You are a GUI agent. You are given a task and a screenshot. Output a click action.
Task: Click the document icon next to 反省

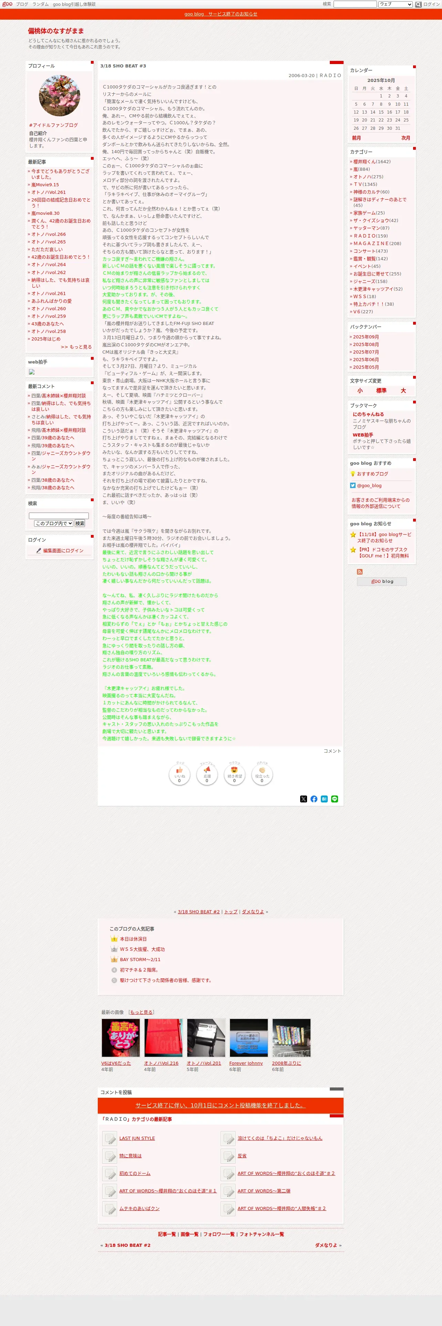click(228, 1156)
